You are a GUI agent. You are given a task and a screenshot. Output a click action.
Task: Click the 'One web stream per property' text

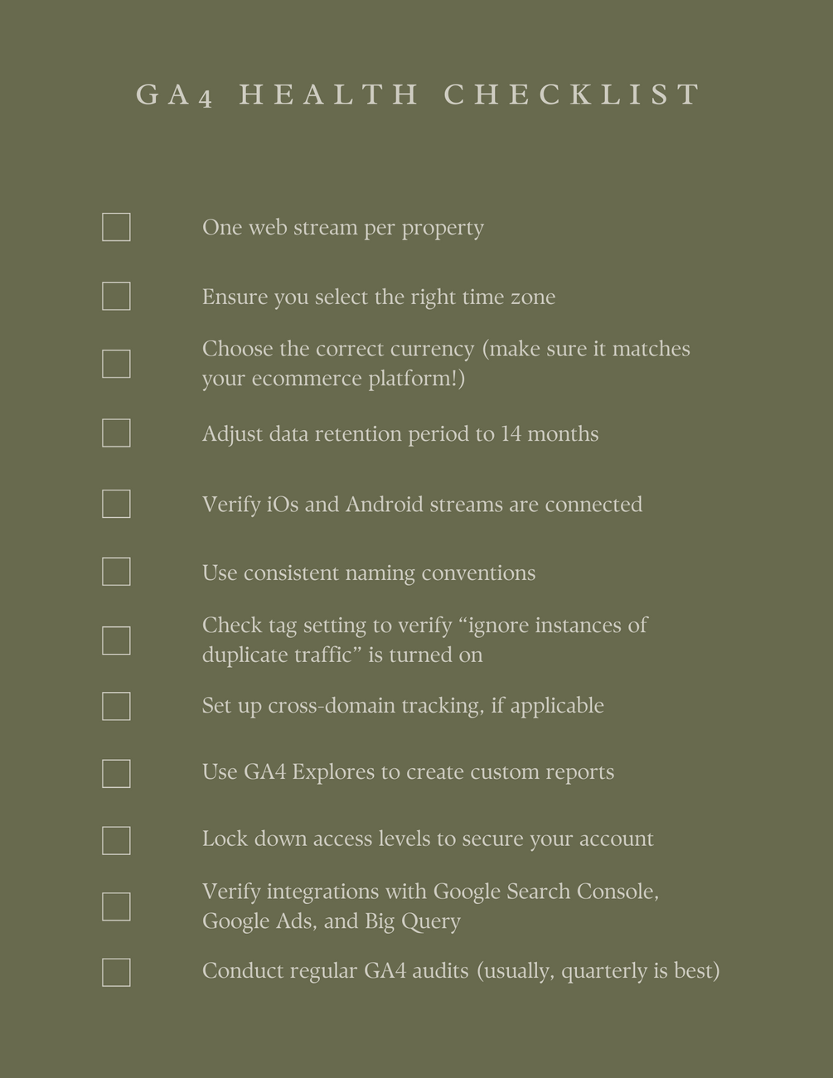pos(342,228)
